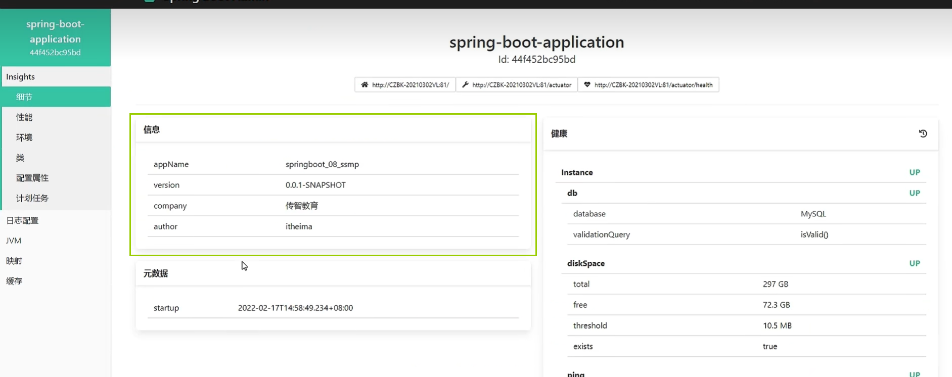Select 配置属性 in sidebar
Screen dimensions: 952x377
pyautogui.click(x=32, y=178)
